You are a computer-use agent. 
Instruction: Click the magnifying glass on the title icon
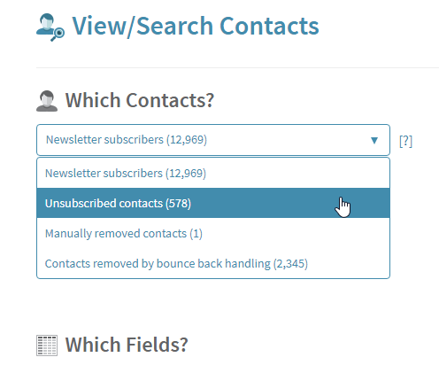[x=58, y=35]
